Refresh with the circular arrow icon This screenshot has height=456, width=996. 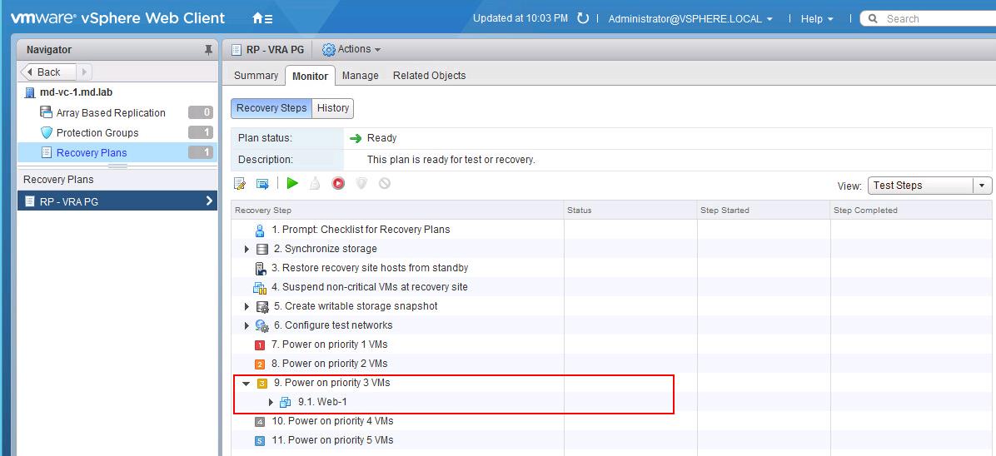point(583,18)
